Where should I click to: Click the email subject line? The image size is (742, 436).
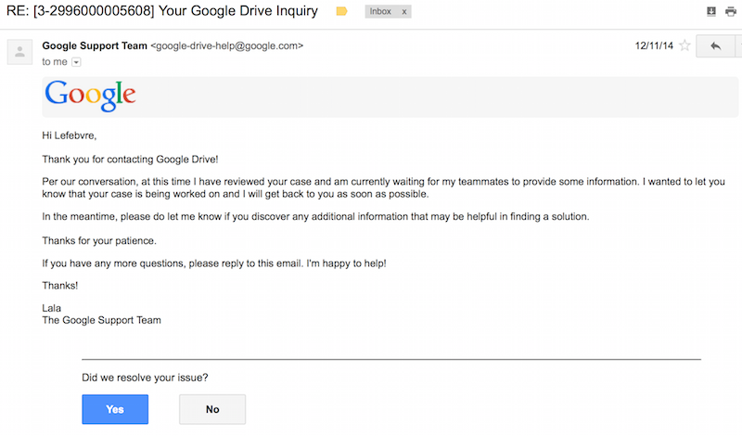[x=161, y=11]
